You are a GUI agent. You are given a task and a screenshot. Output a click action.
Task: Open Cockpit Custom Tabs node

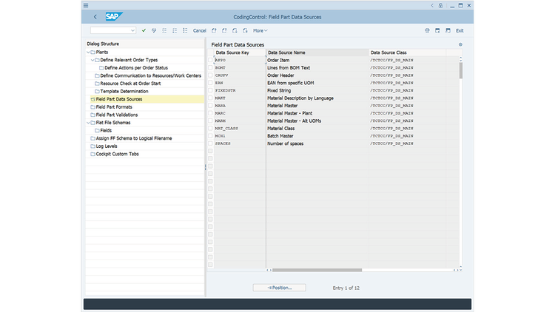tap(117, 154)
